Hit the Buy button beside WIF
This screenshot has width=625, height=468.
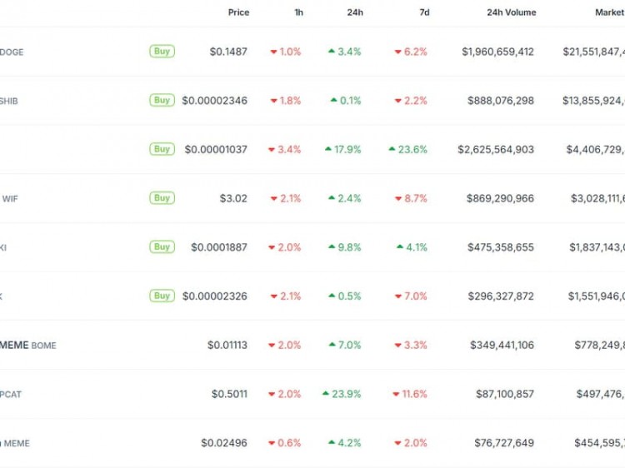coord(162,198)
